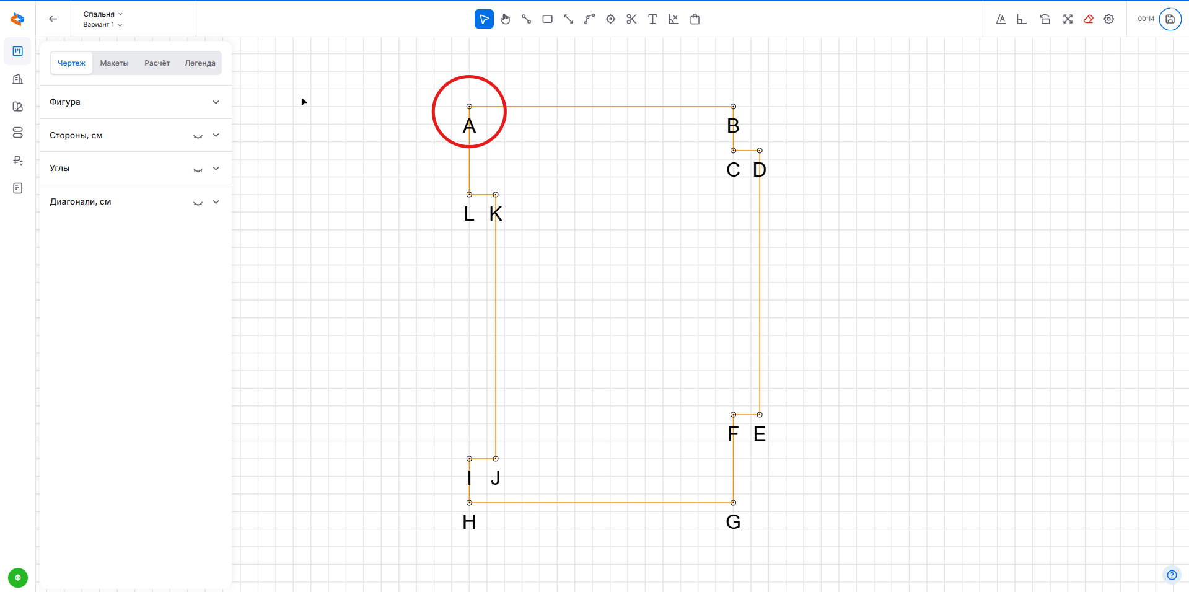Screen dimensions: 1189x592
Task: Toggle visibility of Углы
Action: [x=198, y=169]
